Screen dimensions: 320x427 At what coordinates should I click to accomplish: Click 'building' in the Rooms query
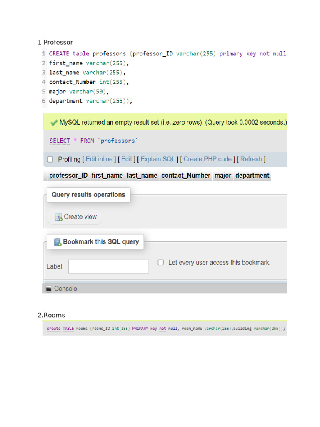pyautogui.click(x=242, y=329)
